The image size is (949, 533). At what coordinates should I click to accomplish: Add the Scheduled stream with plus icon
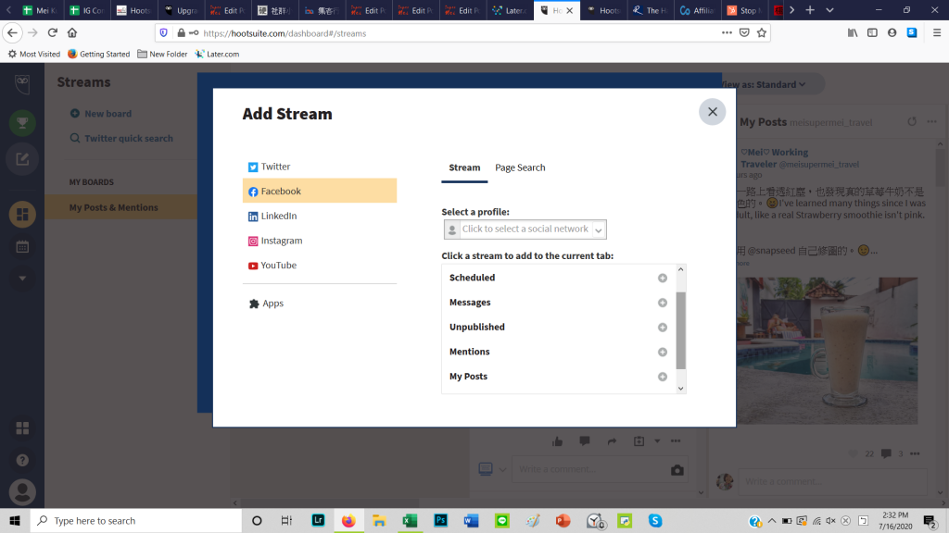(662, 278)
